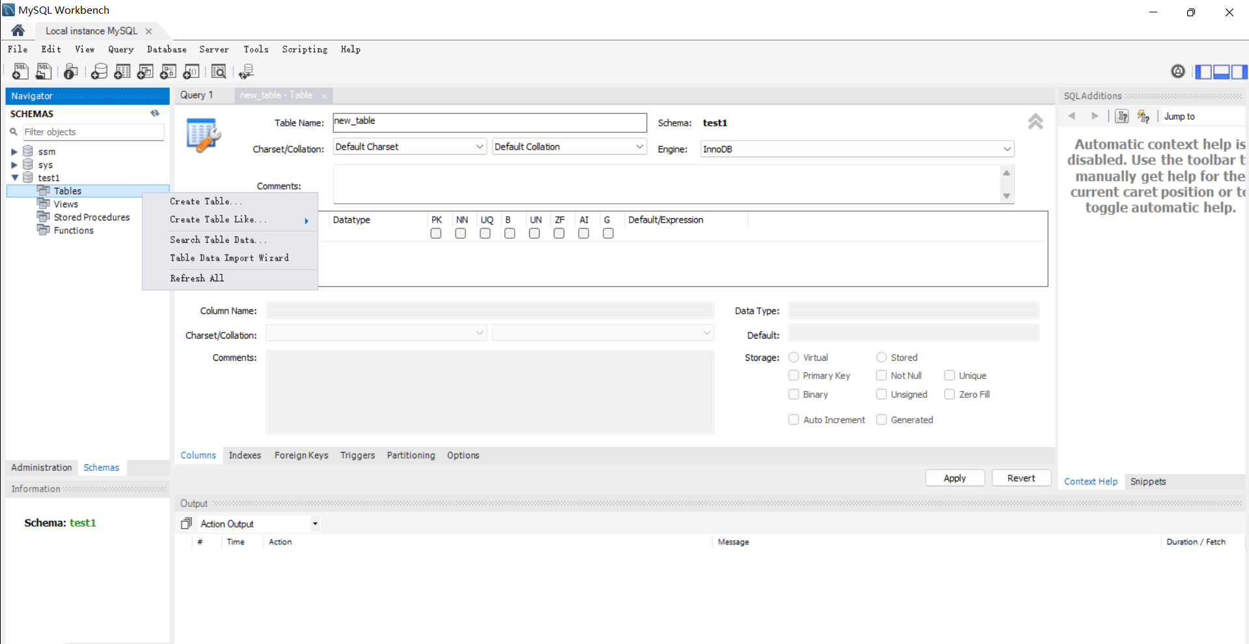1249x644 pixels.
Task: Close the new_table - Table tab
Action: click(x=324, y=96)
